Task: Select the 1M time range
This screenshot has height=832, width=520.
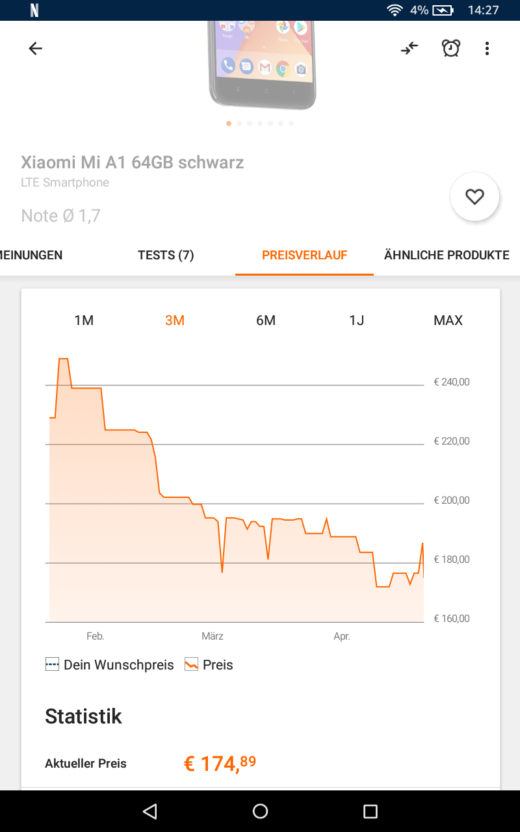Action: [x=84, y=320]
